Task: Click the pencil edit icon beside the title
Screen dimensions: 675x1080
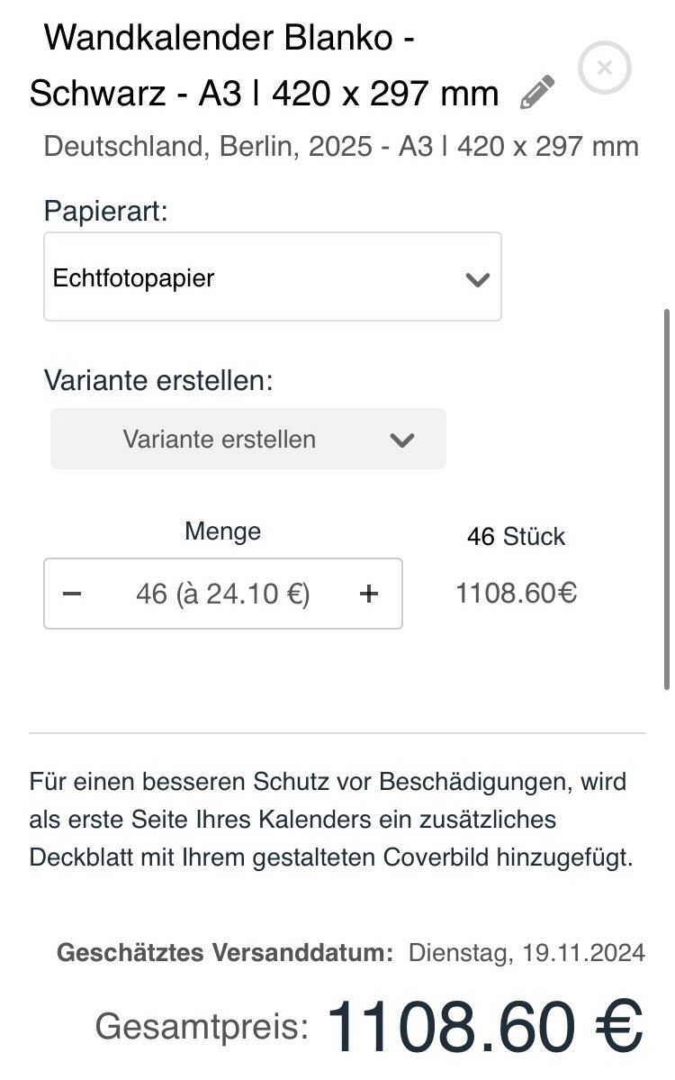Action: (x=537, y=92)
